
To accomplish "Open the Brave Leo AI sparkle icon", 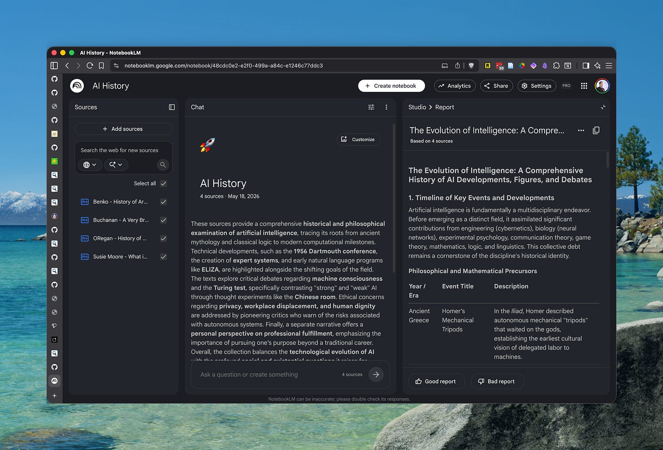I will coord(597,66).
